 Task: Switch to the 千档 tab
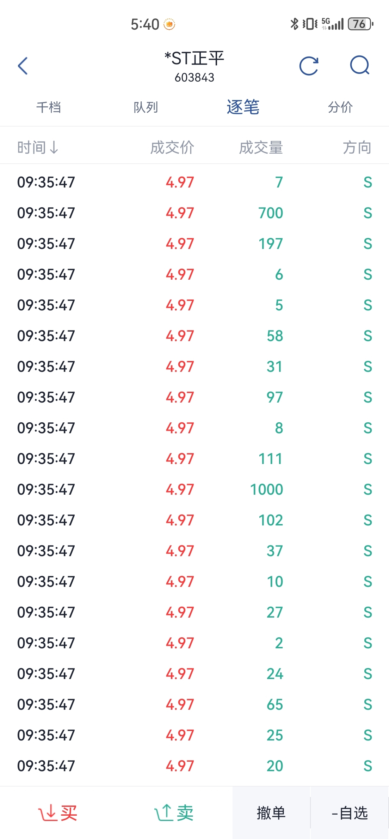pyautogui.click(x=49, y=107)
